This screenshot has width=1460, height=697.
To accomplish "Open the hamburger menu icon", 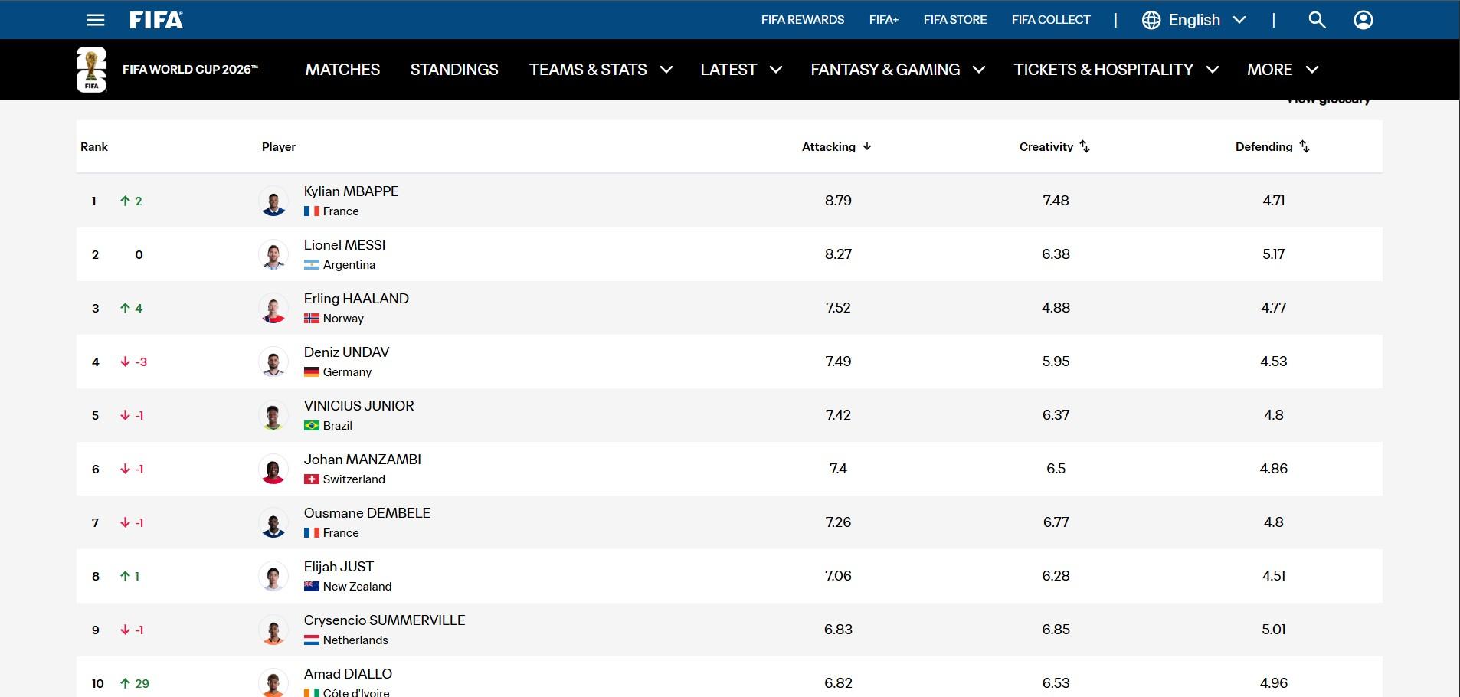I will tap(96, 20).
